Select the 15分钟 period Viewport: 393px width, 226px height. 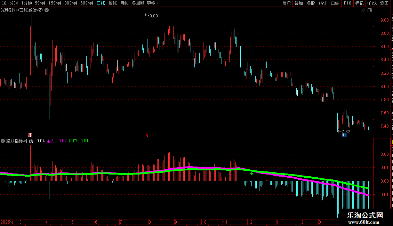(55, 3)
